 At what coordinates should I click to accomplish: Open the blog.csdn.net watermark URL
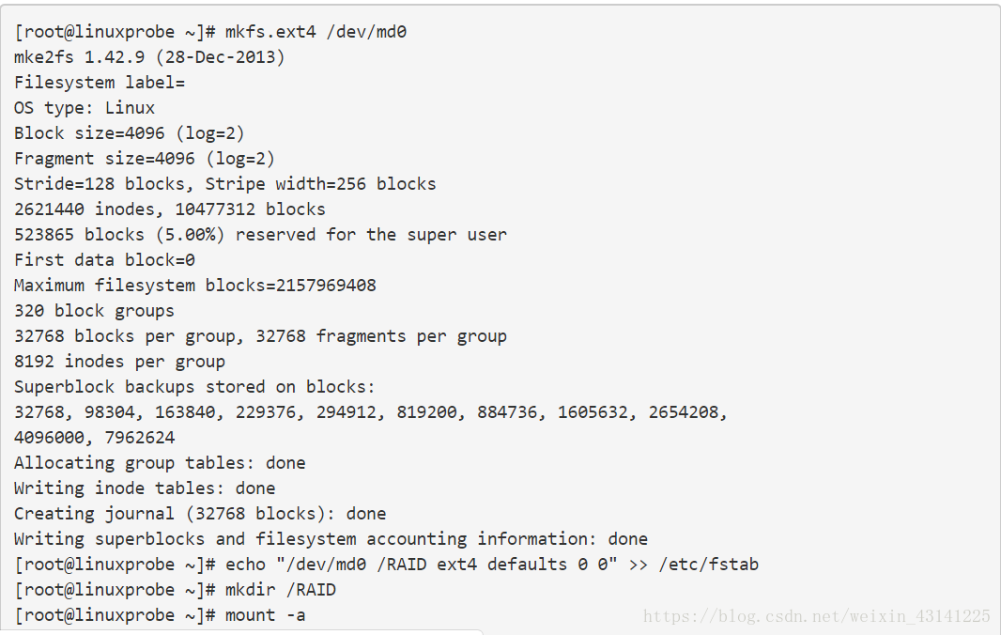tap(817, 616)
